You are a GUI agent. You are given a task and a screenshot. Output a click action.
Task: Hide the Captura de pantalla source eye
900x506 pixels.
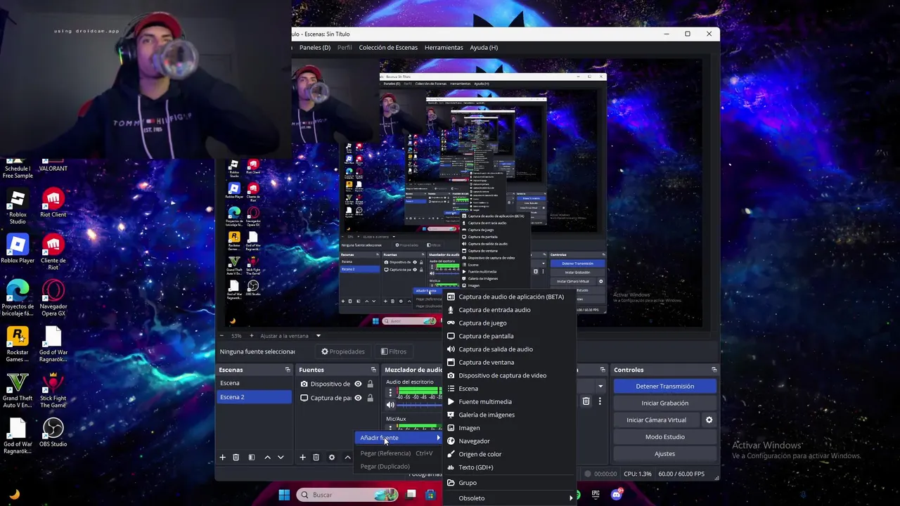pos(358,398)
